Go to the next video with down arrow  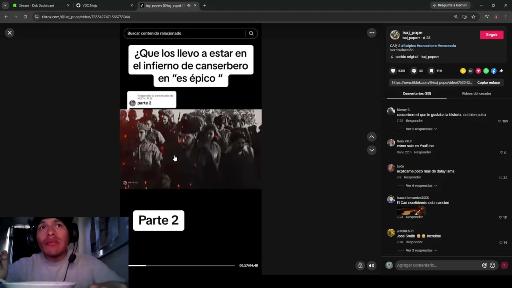point(372,150)
